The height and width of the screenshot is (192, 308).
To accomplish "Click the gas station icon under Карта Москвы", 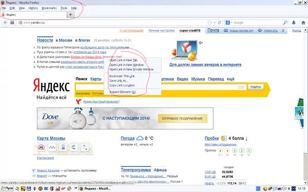I will 63,147.
